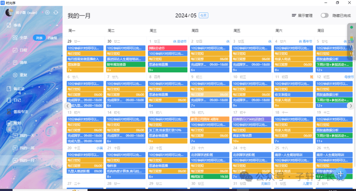Select the 全部 grid icon
Screen dimensions: 356x191
coord(15,38)
